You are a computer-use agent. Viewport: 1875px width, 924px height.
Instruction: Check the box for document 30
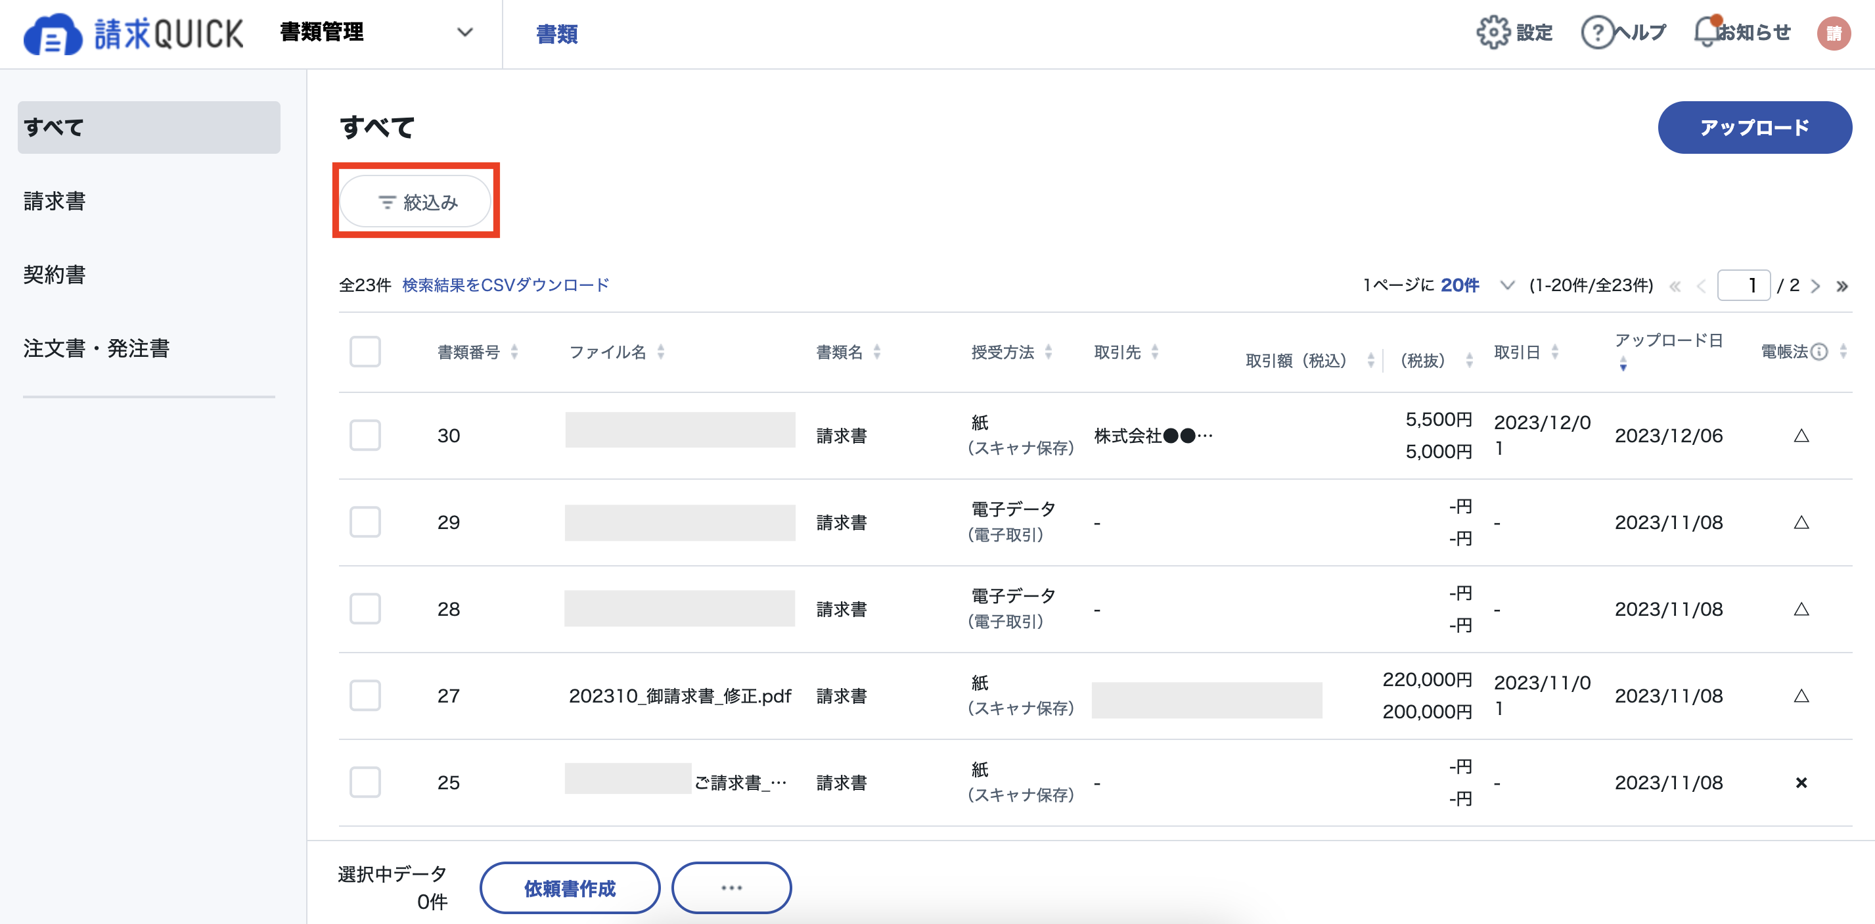click(x=365, y=436)
